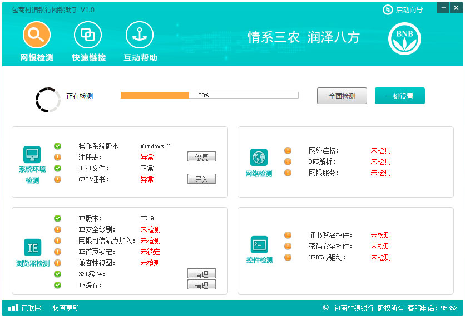Launch the 启动向导 wizard
Image resolution: width=465 pixels, height=319 pixels.
403,10
